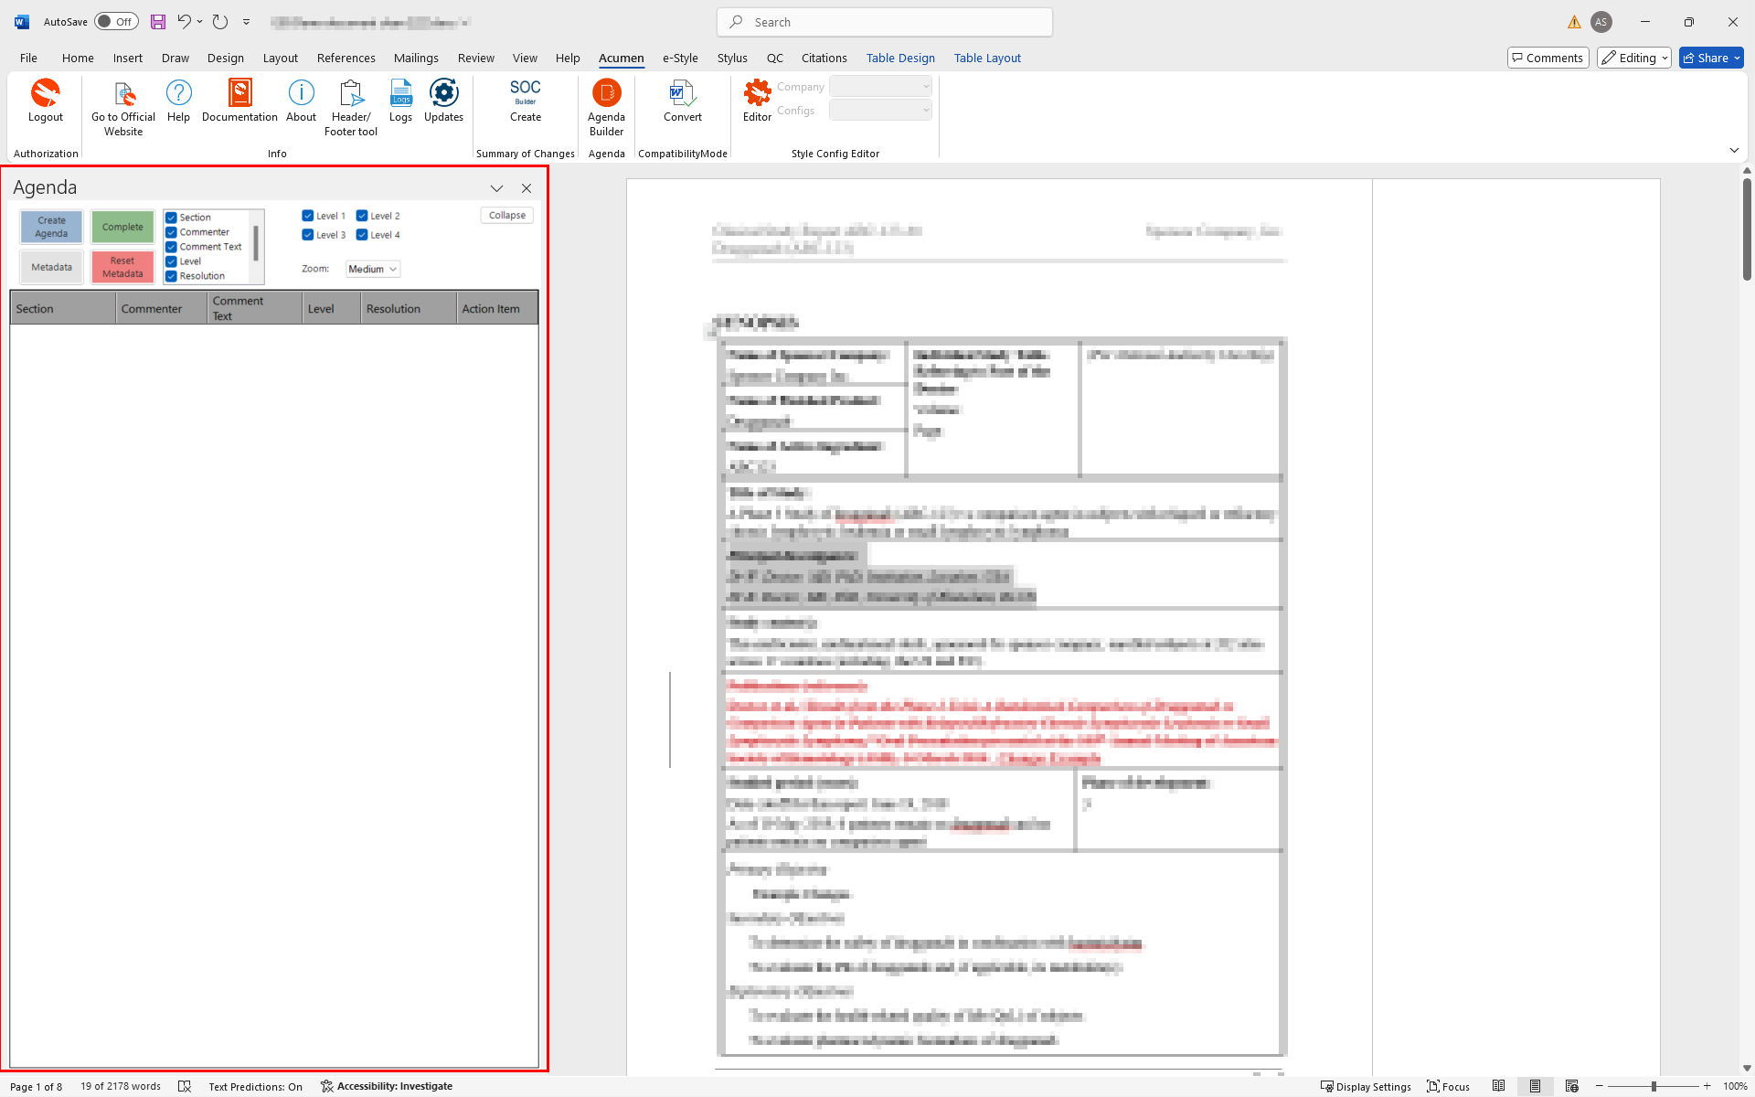The height and width of the screenshot is (1097, 1755).
Task: Uncheck the Commenter column checkbox
Action: (171, 232)
